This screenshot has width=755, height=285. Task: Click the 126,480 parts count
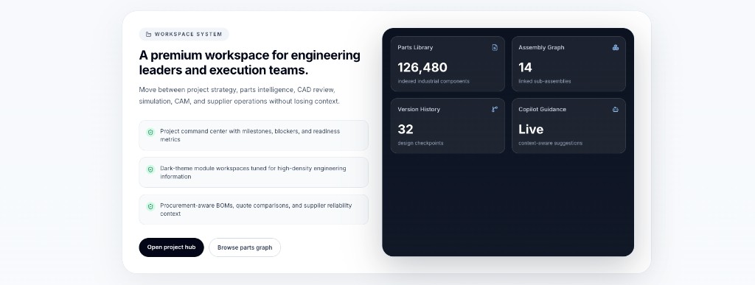pos(422,67)
